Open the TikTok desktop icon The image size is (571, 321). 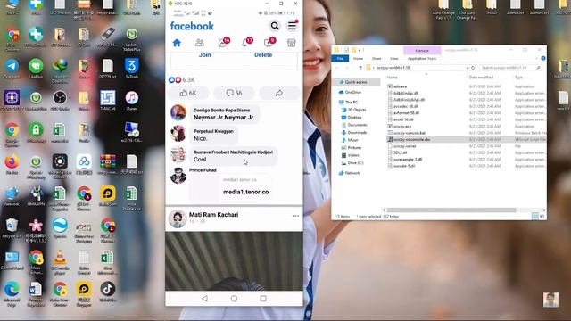[x=108, y=292]
